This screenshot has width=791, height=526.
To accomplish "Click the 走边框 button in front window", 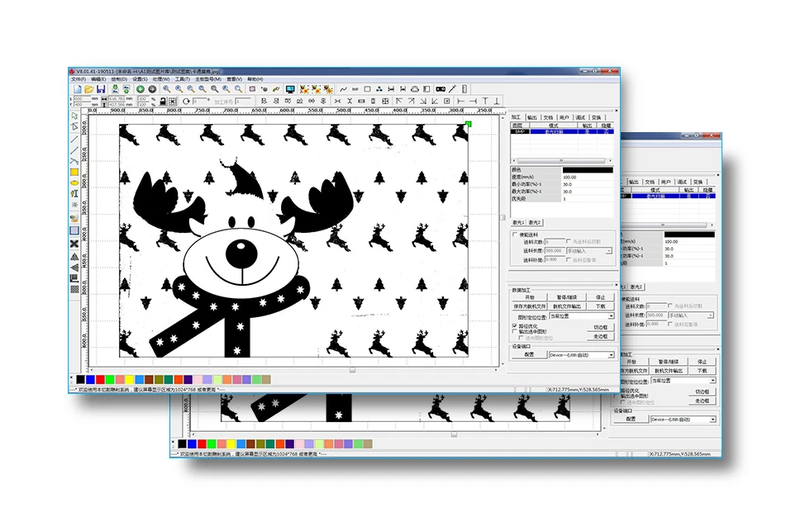I will pyautogui.click(x=600, y=336).
